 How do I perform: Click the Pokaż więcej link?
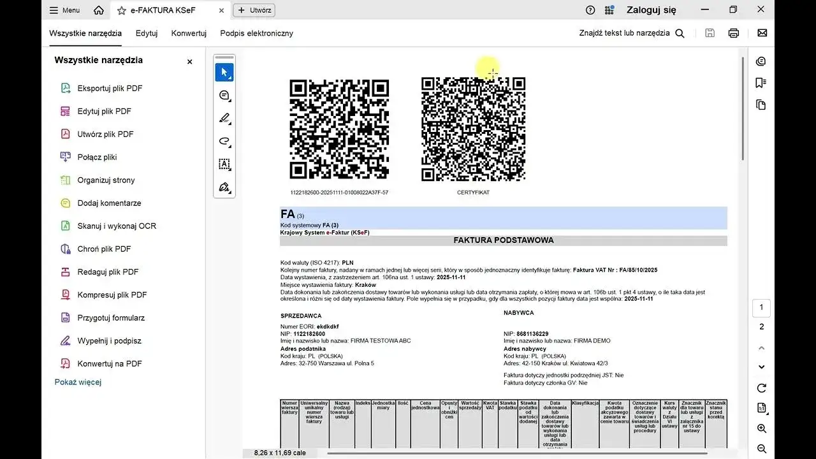pyautogui.click(x=78, y=382)
